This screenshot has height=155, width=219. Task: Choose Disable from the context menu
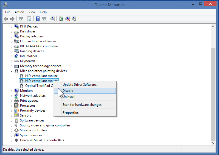click(x=68, y=91)
